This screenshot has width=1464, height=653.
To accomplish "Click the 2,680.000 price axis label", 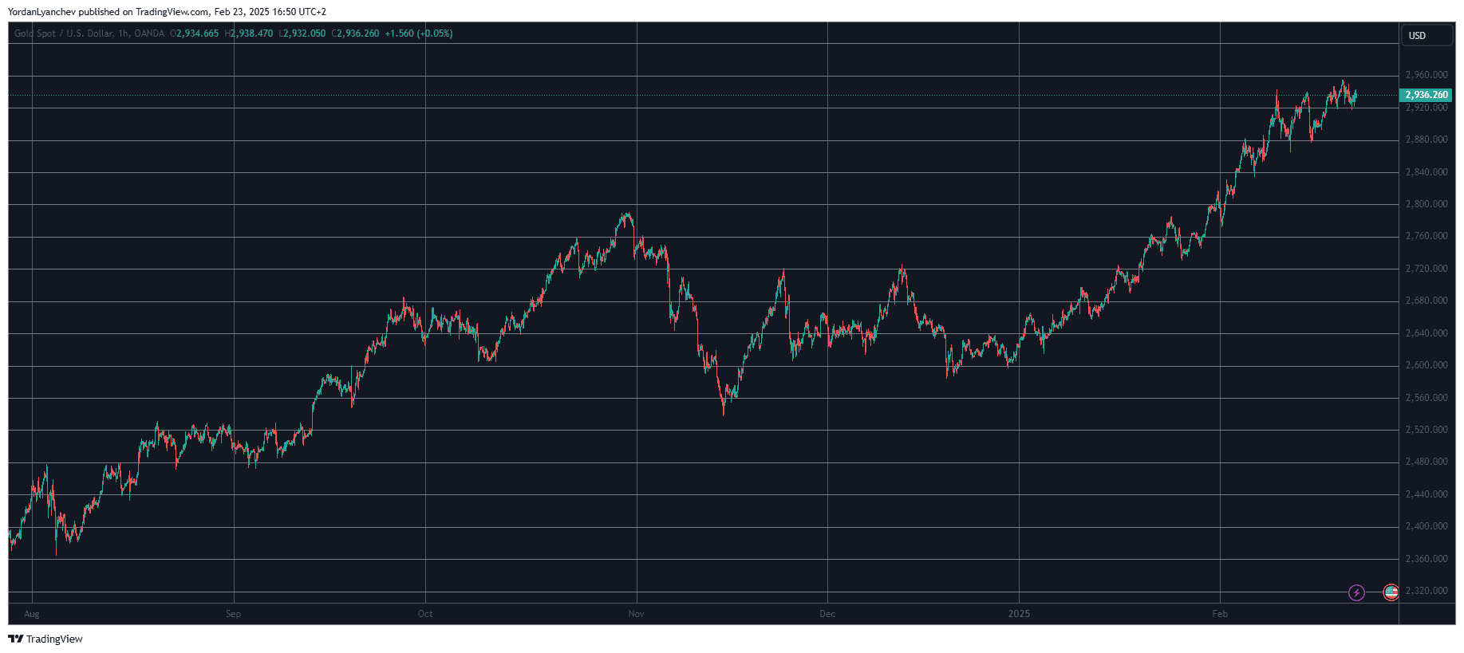I will point(1427,301).
